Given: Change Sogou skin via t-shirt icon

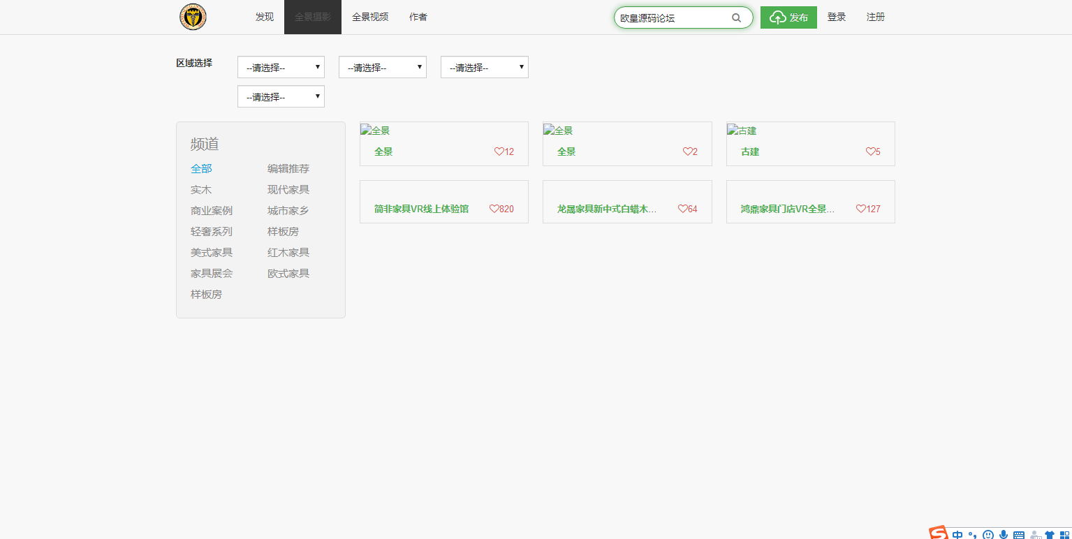Looking at the screenshot, I should click(x=1050, y=534).
